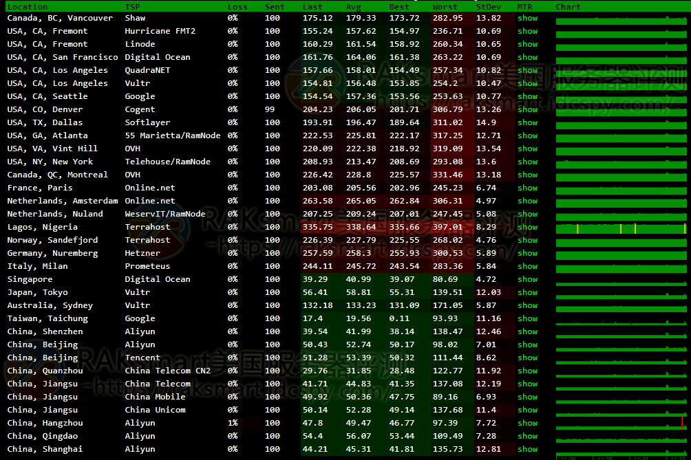The height and width of the screenshot is (460, 691).
Task: Select the 397.01 worst value for Lagos
Action: tap(448, 227)
